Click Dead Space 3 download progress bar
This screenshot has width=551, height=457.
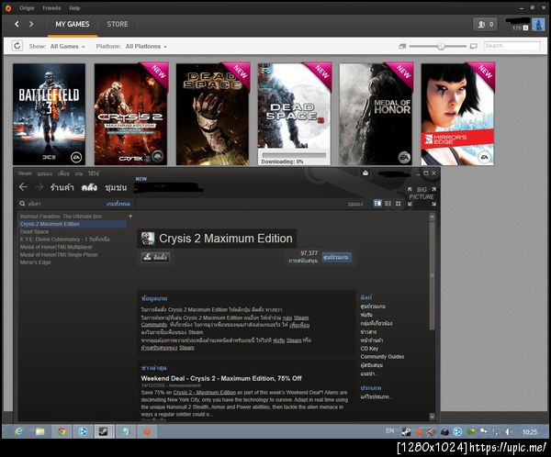point(294,155)
